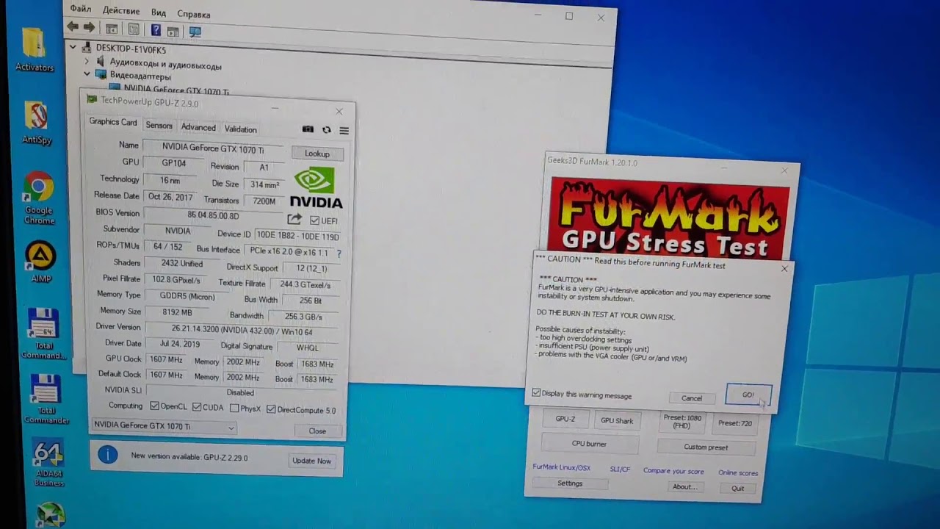The width and height of the screenshot is (940, 529).
Task: Open the GPU selection dropdown in GPU-Z
Action: (x=164, y=426)
